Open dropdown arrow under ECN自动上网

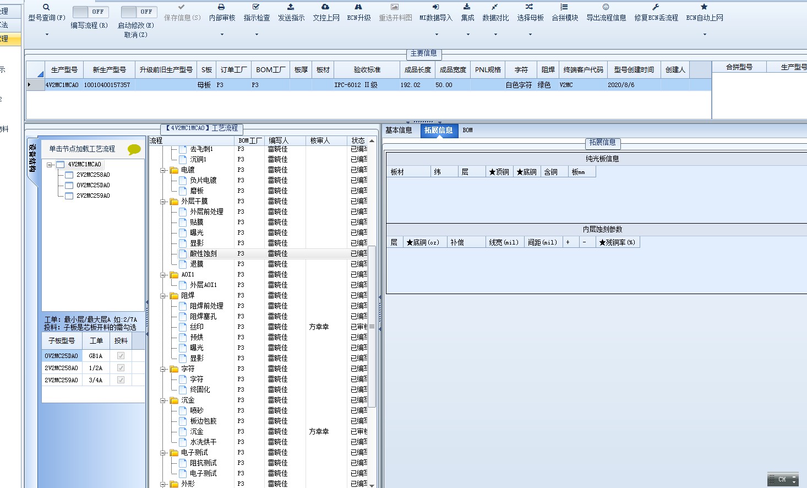coord(705,35)
